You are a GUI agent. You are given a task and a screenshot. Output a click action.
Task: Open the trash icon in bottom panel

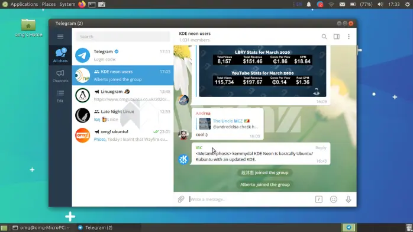409,227
